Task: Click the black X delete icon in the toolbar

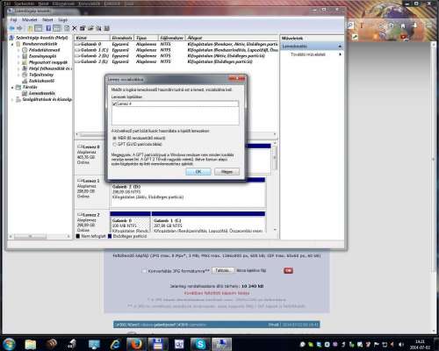Action: pos(75,28)
